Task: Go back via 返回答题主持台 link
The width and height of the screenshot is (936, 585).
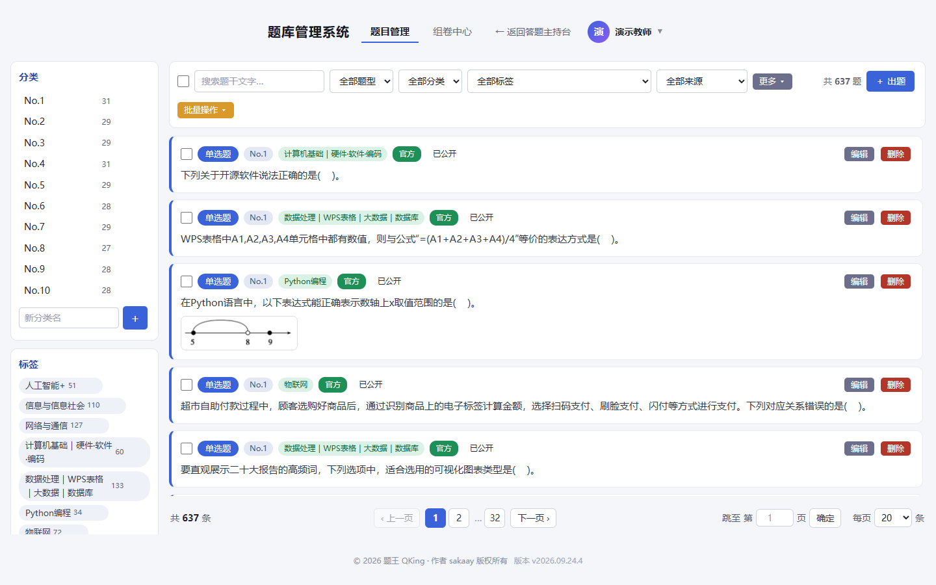Action: click(533, 32)
